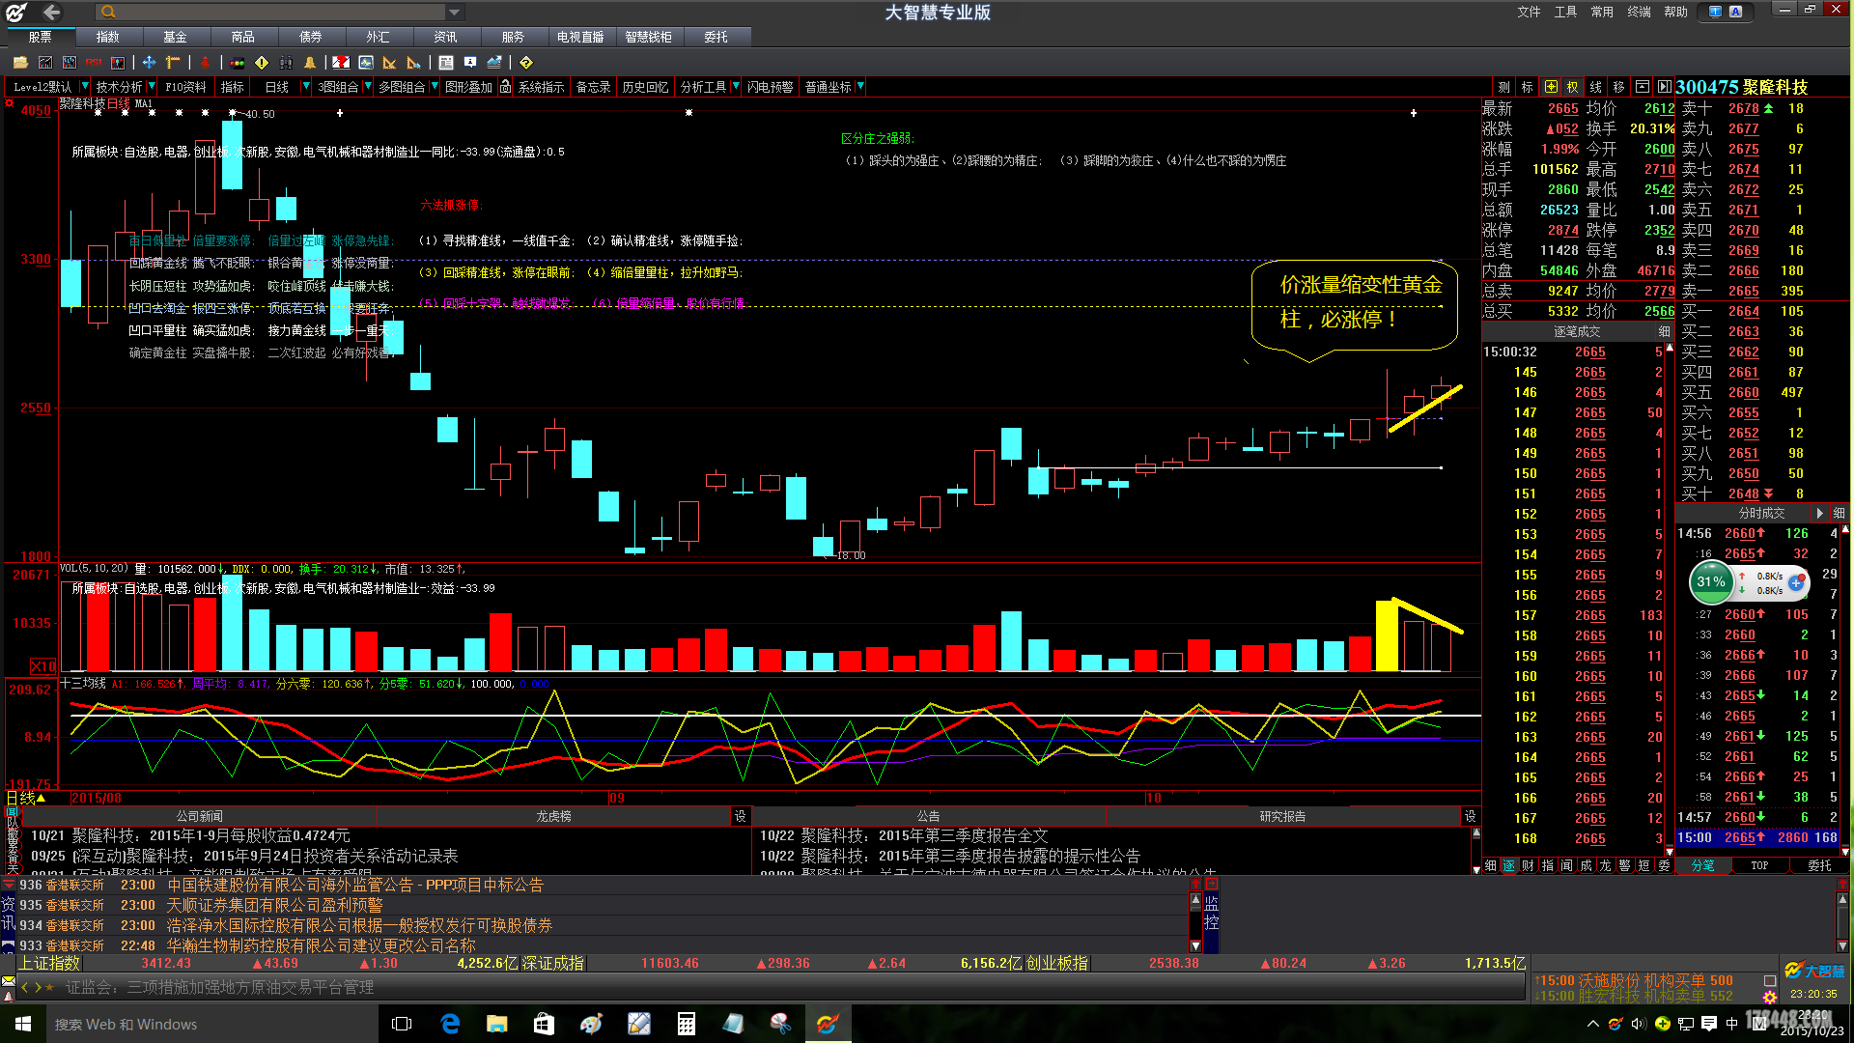1854x1043 pixels.
Task: Open Edge browser from taskbar
Action: point(450,1024)
